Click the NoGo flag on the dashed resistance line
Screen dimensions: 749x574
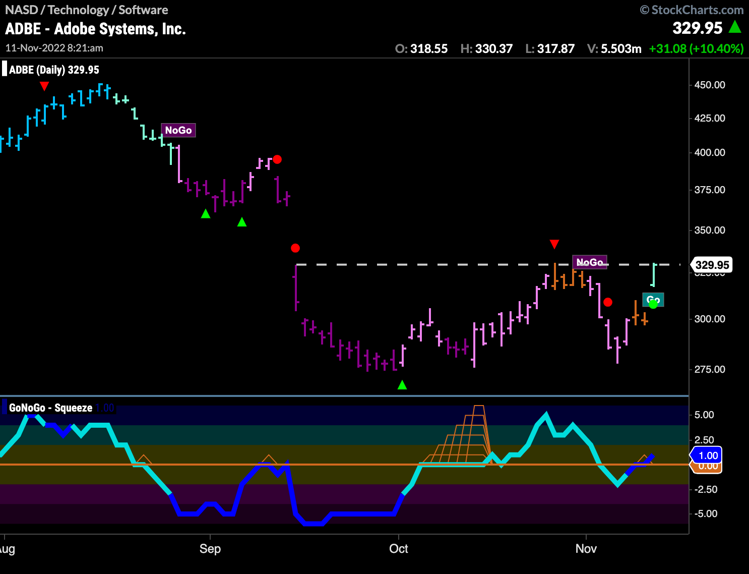pos(590,262)
